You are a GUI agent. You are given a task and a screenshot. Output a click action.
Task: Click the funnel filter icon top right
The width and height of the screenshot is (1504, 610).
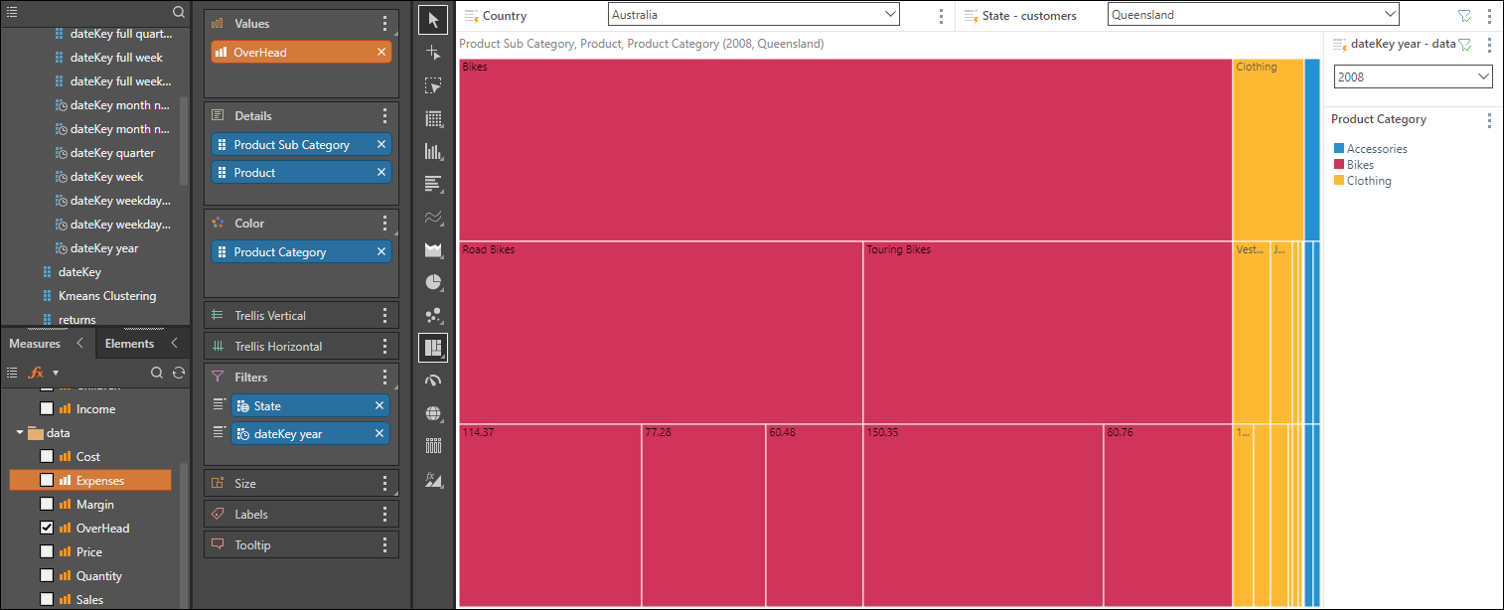(1464, 16)
